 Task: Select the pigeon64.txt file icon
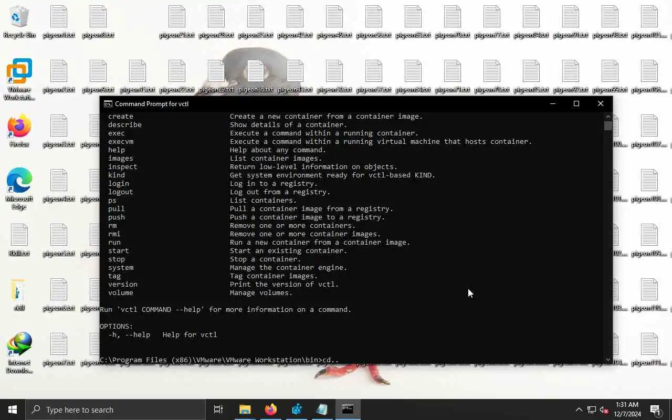coord(413,77)
